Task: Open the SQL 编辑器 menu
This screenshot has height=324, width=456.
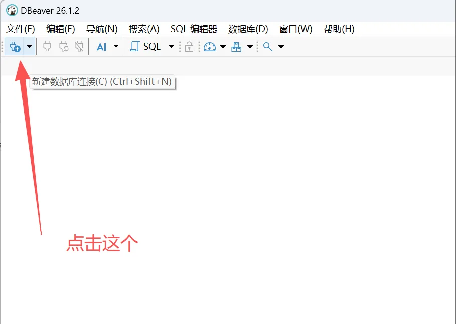Action: [194, 29]
